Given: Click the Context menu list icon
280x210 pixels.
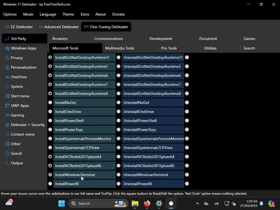Looking at the screenshot, I should 7,134.
